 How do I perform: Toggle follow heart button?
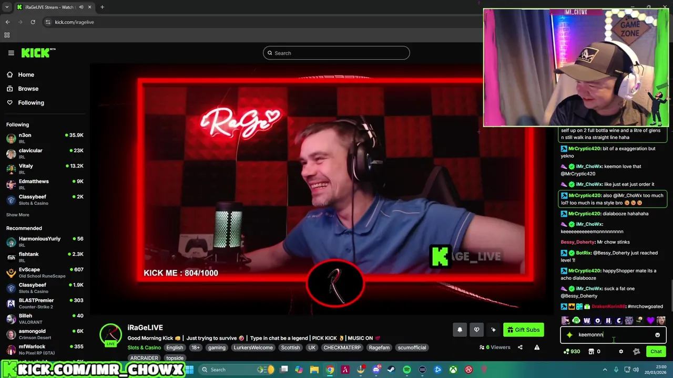[x=476, y=330]
